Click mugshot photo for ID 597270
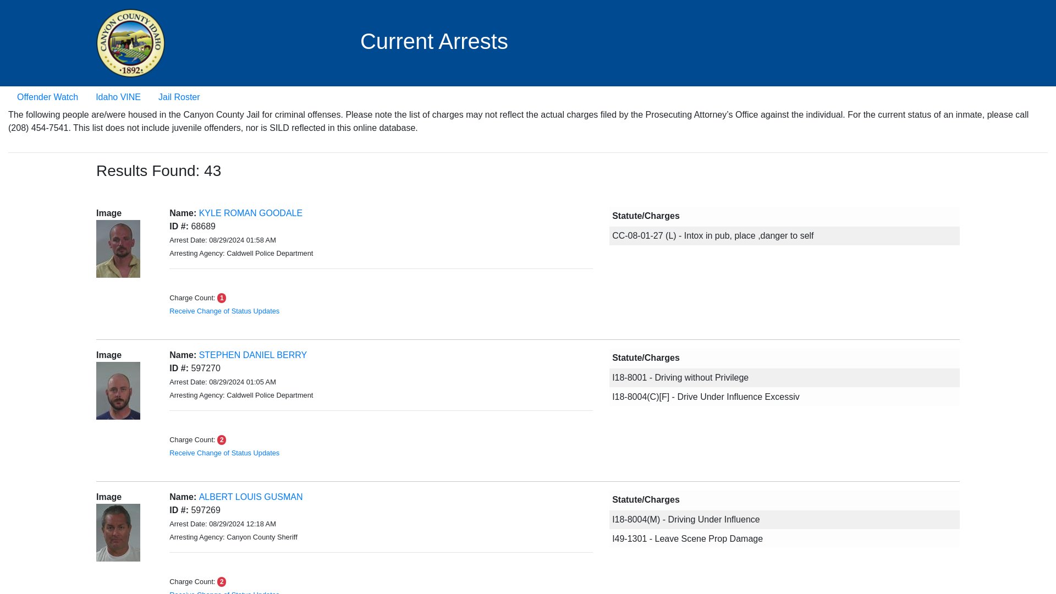The width and height of the screenshot is (1056, 594). (118, 391)
